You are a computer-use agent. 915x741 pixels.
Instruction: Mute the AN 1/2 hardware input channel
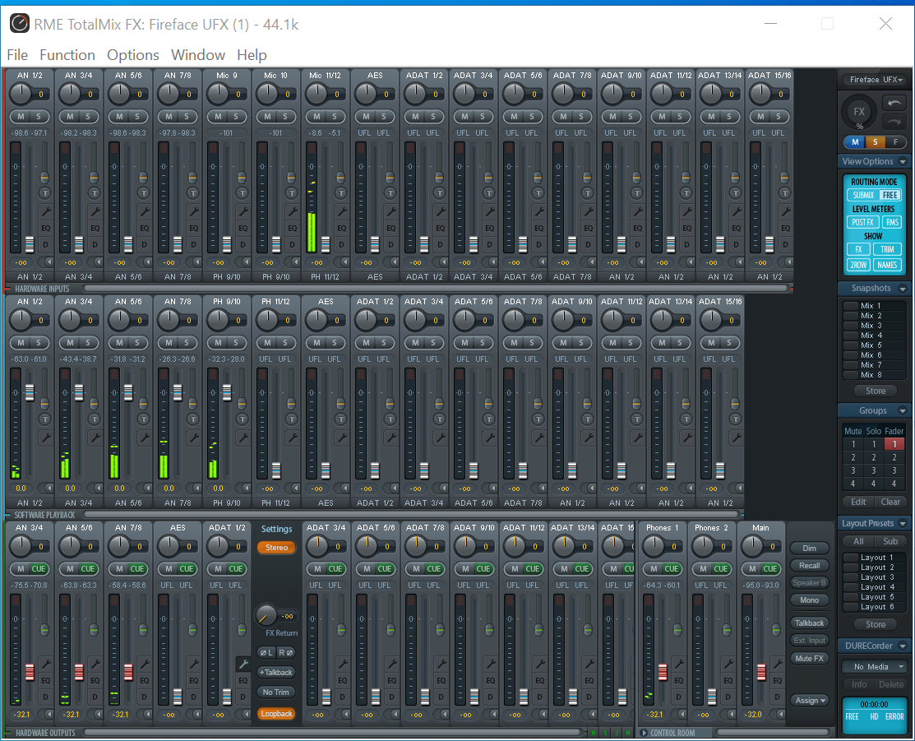tap(21, 117)
